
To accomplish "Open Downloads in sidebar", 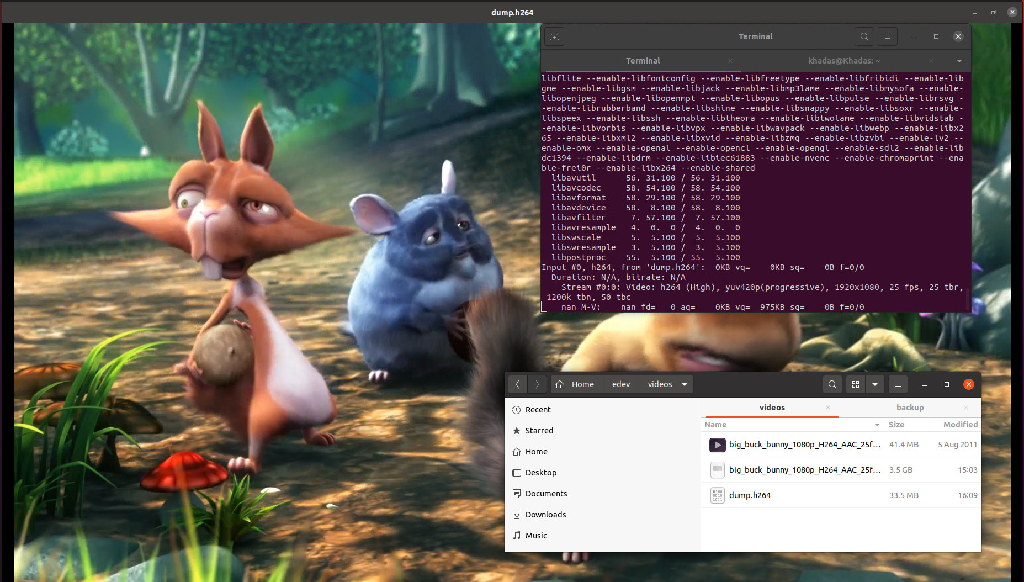I will (602, 515).
